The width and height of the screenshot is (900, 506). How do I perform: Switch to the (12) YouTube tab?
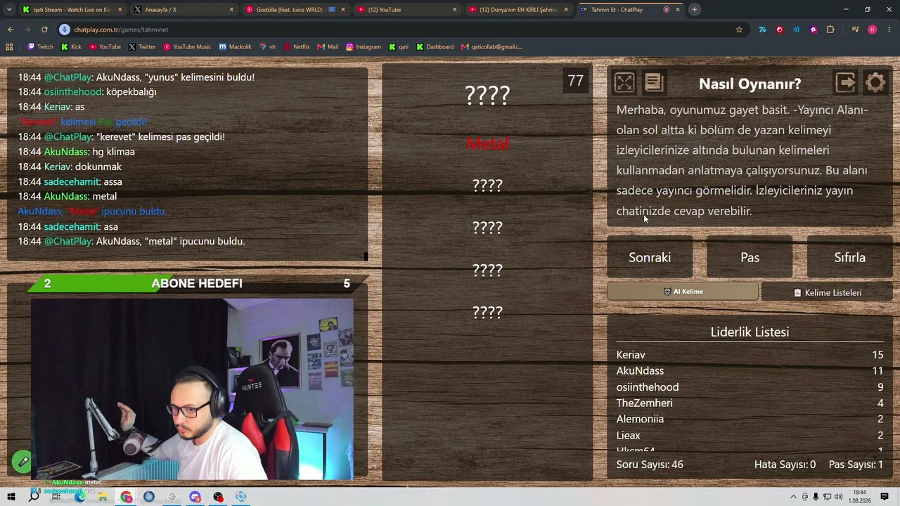406,10
